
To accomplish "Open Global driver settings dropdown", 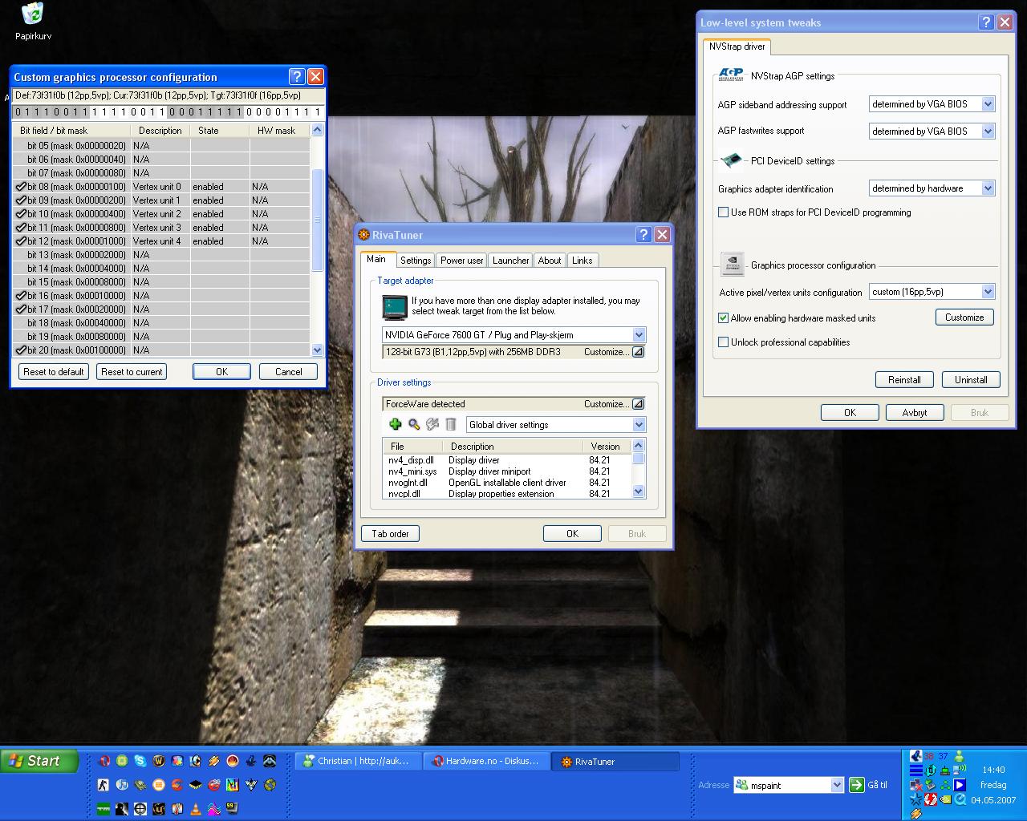I will [x=639, y=425].
